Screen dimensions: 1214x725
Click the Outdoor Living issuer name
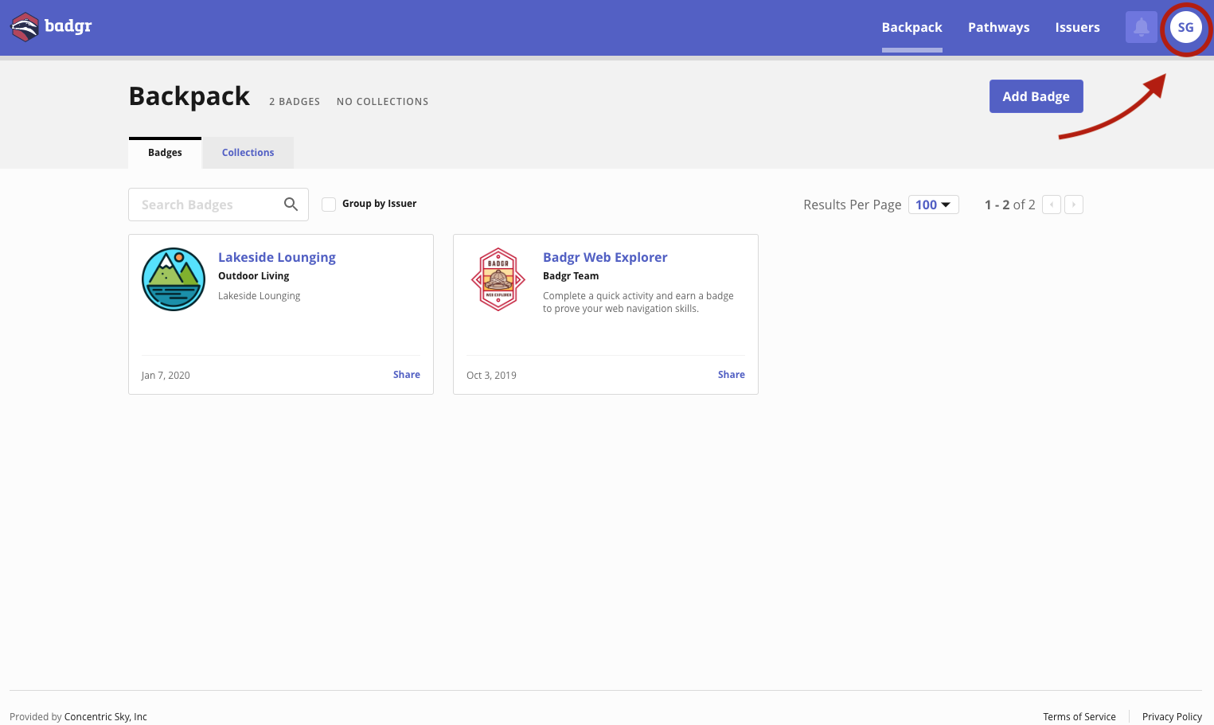pos(254,276)
